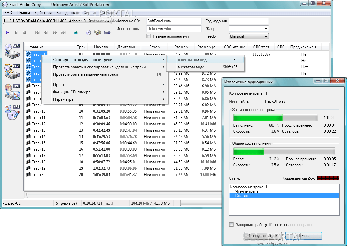Enable Завершить работу ПК по окончании операции
Image resolution: width=347 pixels, height=246 pixels.
point(232,225)
